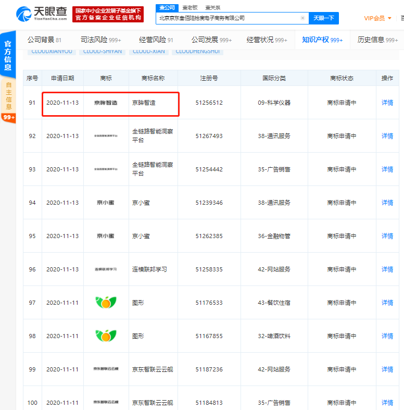The height and width of the screenshot is (410, 404).
Task: Click the trademark image in row 93
Action: coord(106,169)
